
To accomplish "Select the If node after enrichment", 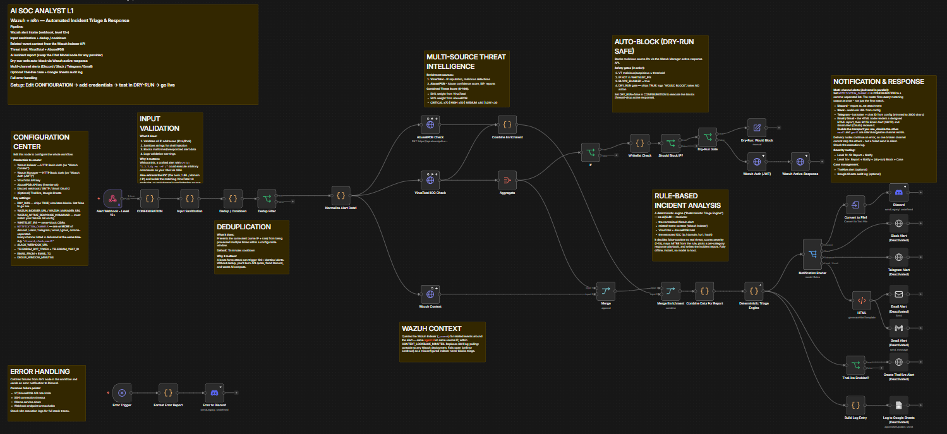I will pyautogui.click(x=591, y=152).
